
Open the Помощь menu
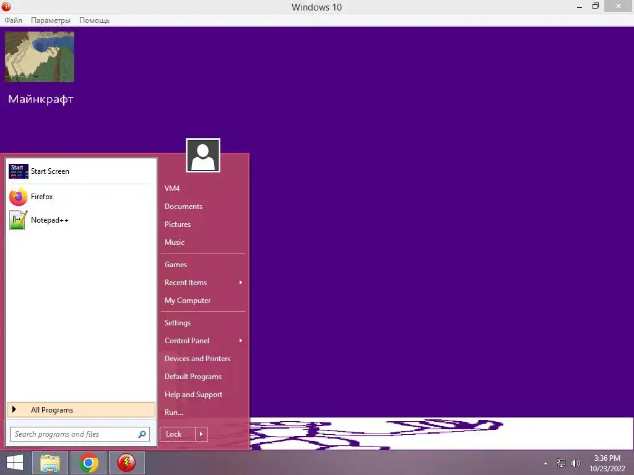[x=94, y=20]
